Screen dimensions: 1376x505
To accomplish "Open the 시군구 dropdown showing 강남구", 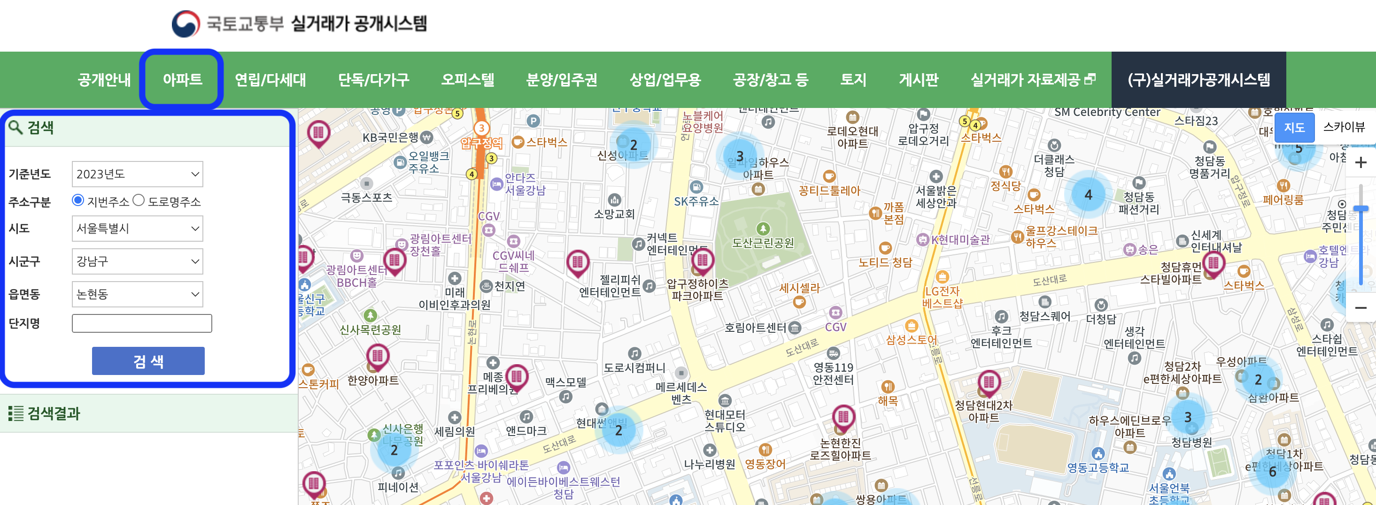I will pos(137,261).
